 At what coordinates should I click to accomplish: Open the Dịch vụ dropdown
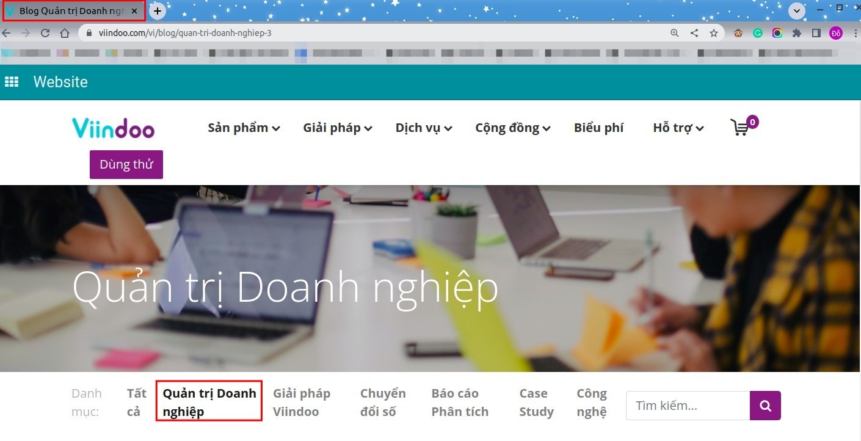[423, 127]
